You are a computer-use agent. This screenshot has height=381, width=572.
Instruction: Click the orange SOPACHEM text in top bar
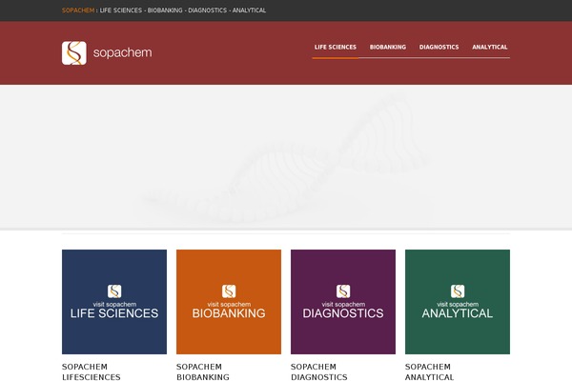pyautogui.click(x=78, y=10)
